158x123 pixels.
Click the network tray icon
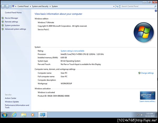click(x=138, y=115)
